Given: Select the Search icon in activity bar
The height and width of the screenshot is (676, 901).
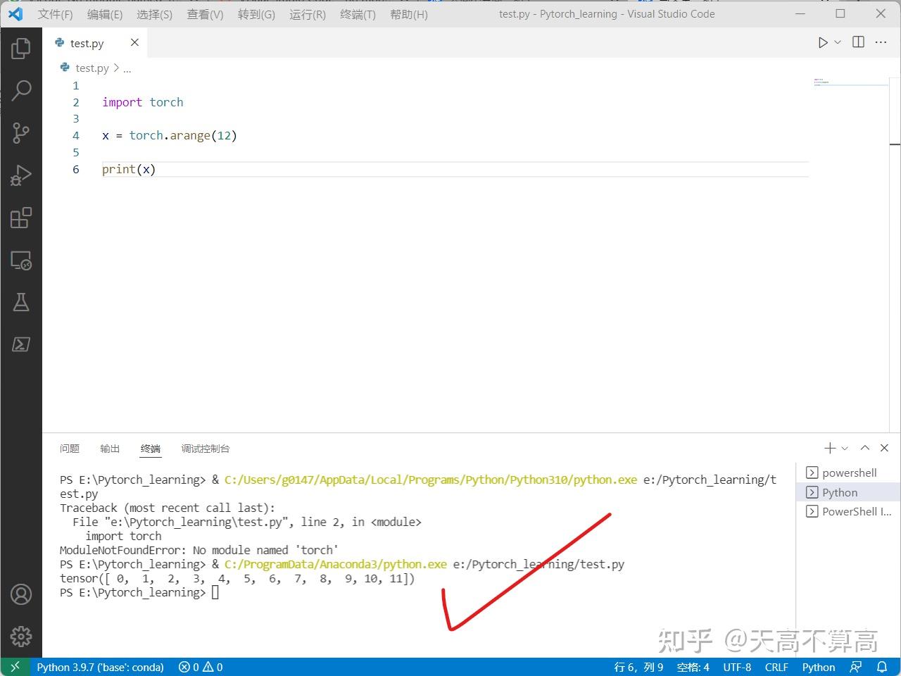Looking at the screenshot, I should (x=21, y=90).
